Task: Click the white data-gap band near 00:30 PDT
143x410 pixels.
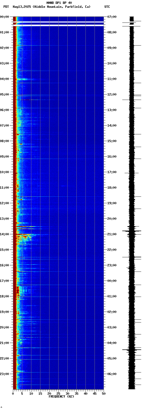Action: tap(58, 25)
